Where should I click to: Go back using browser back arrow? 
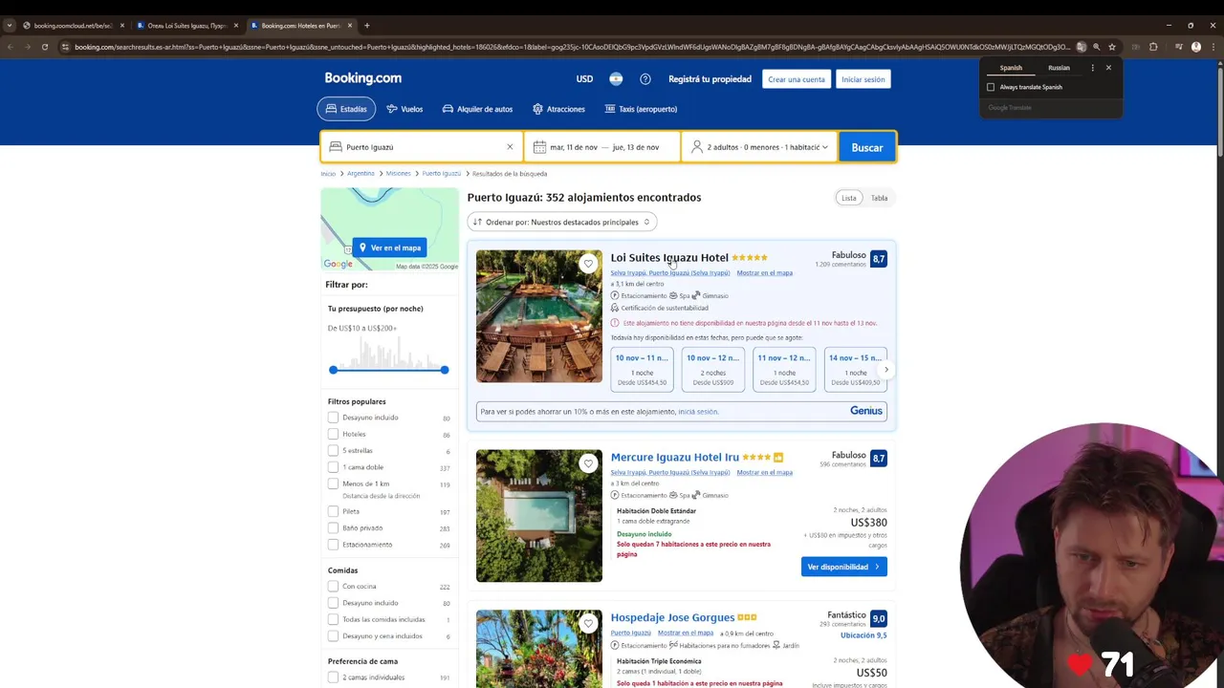[10, 47]
